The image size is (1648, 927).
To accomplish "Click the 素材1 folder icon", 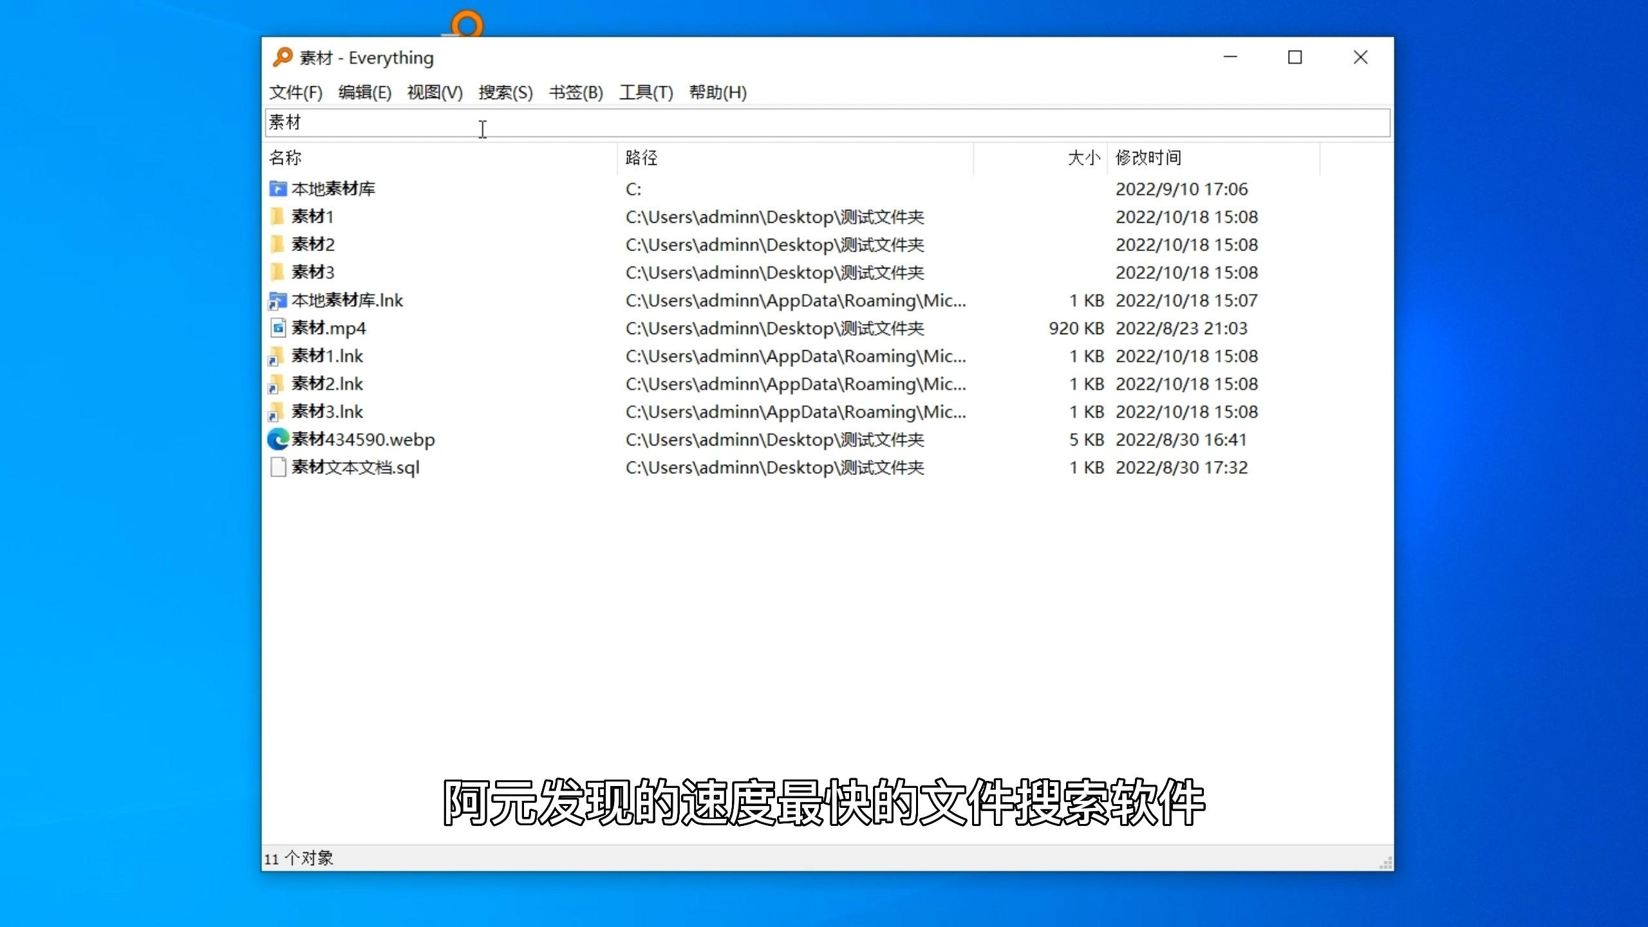I will click(x=277, y=216).
